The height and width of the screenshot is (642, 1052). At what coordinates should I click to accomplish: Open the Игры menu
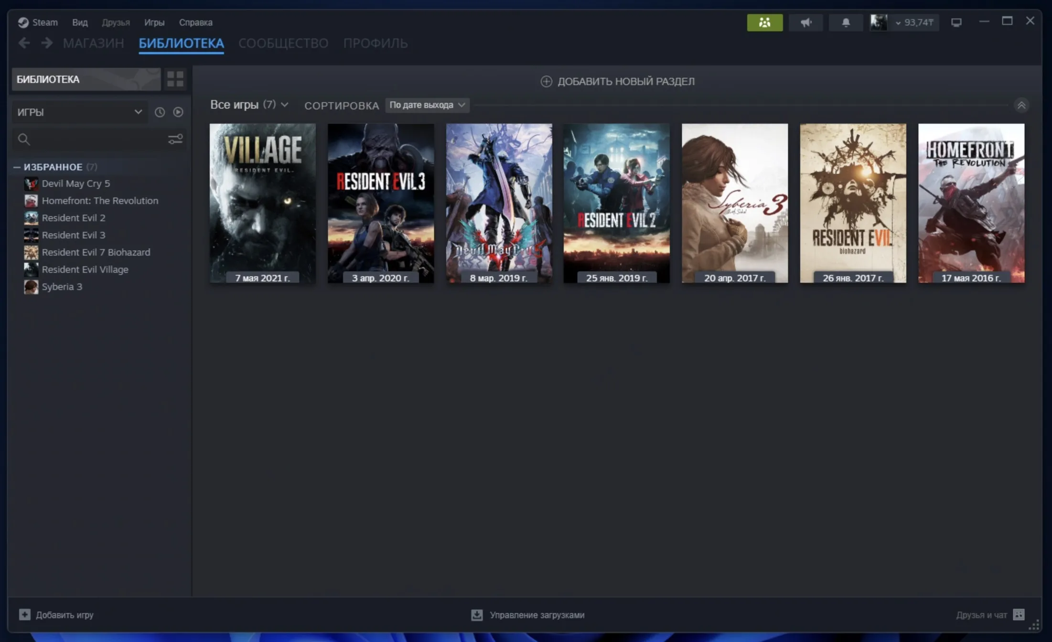(154, 22)
